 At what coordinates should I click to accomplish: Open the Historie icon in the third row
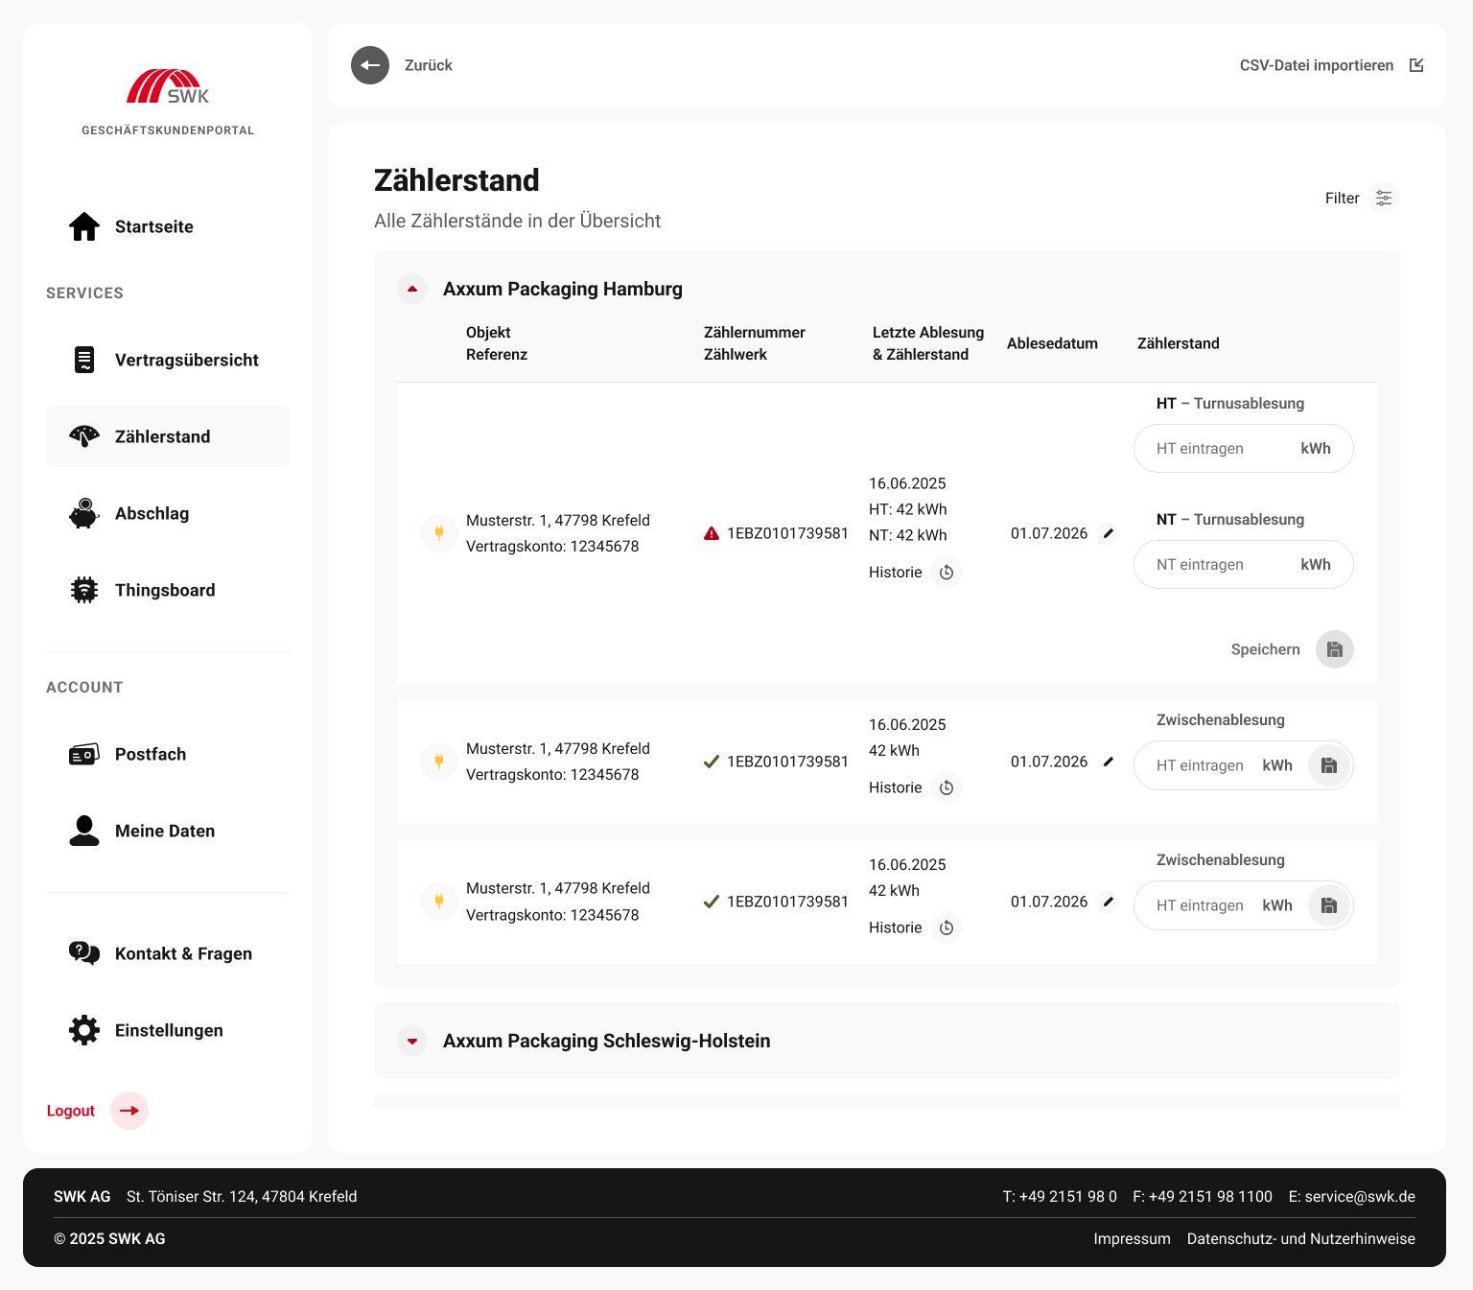click(x=947, y=927)
